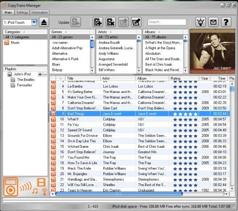This screenshot has height=211, width=238.
Task: Open the mail envelope icon
Action: (213, 22)
